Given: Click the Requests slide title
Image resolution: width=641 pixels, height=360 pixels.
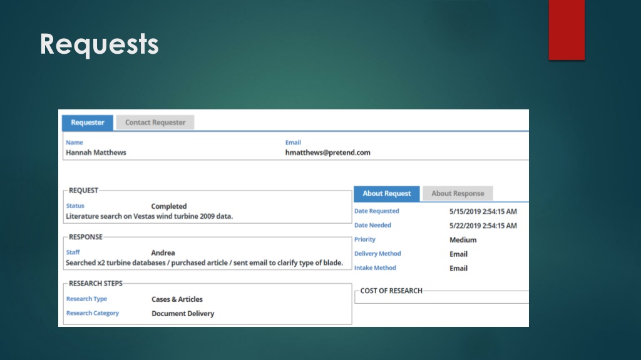Looking at the screenshot, I should (x=99, y=44).
